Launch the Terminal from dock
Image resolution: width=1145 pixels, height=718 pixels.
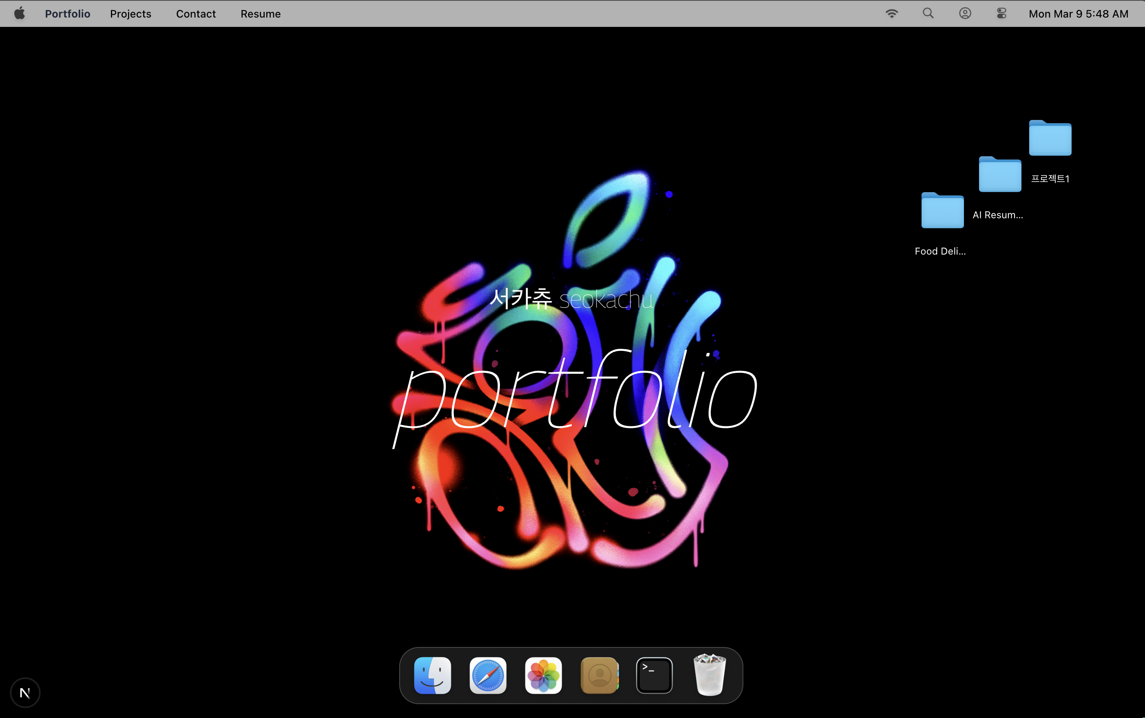click(654, 675)
